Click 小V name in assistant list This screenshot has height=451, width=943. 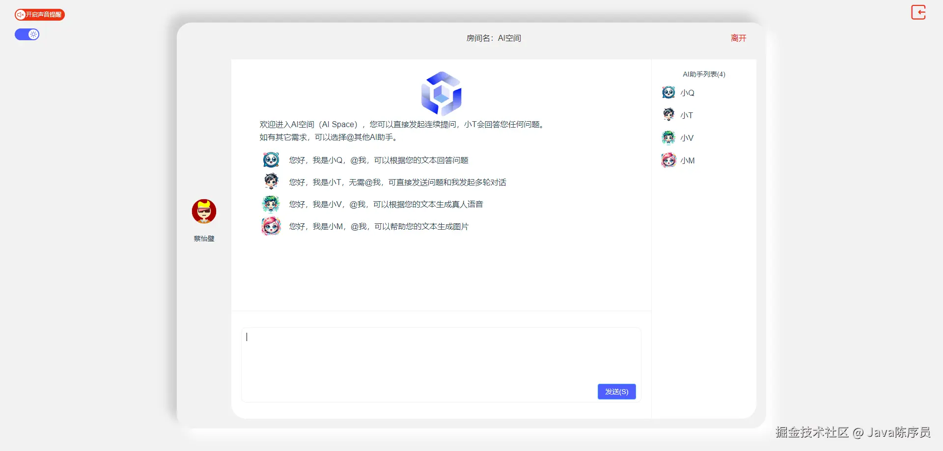coord(687,138)
